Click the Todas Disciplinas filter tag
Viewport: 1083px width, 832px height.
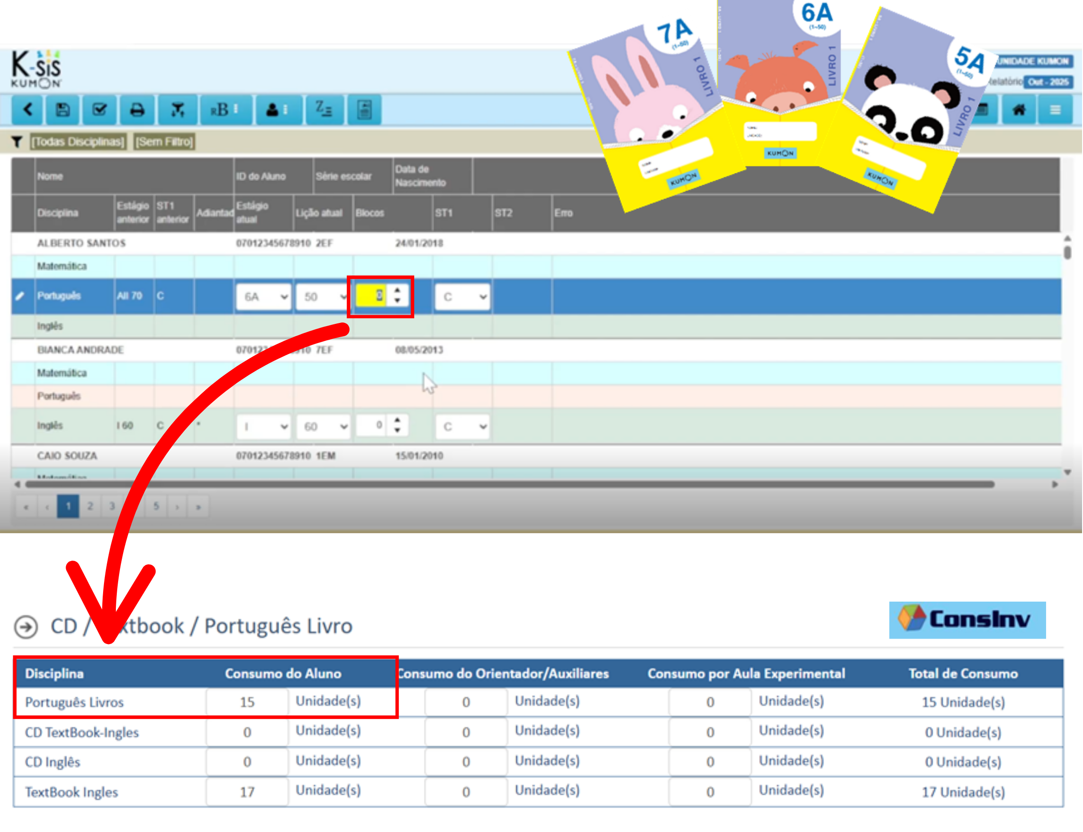tap(78, 142)
